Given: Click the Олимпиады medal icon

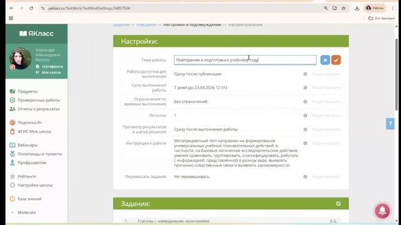Looking at the screenshot, I should (13, 154).
